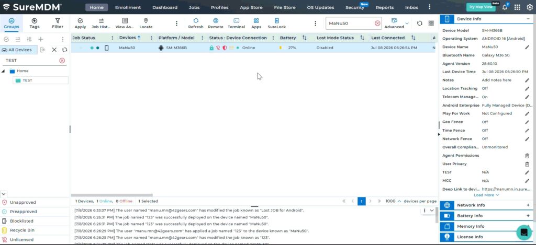The height and width of the screenshot is (245, 536).
Task: Locate the selected device
Action: pos(146,23)
